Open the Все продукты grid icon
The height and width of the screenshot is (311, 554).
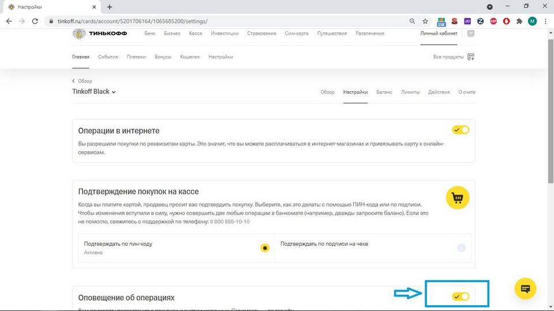471,57
